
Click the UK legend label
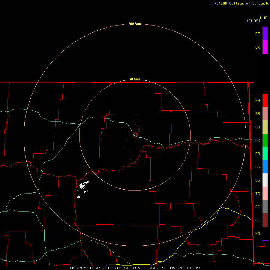(257, 47)
